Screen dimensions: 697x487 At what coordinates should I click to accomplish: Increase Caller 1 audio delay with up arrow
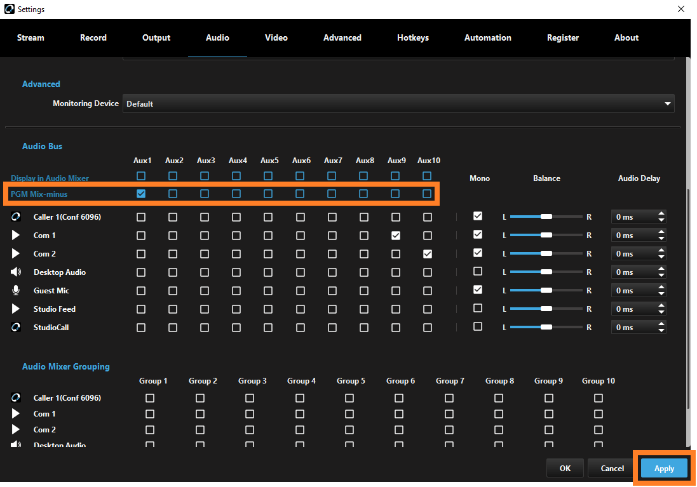661,214
